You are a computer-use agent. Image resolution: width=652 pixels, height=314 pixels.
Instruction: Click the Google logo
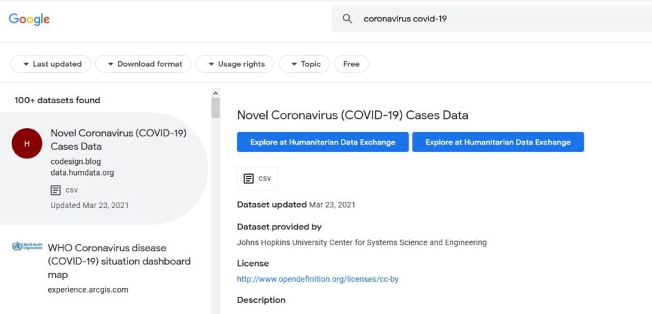coord(29,19)
